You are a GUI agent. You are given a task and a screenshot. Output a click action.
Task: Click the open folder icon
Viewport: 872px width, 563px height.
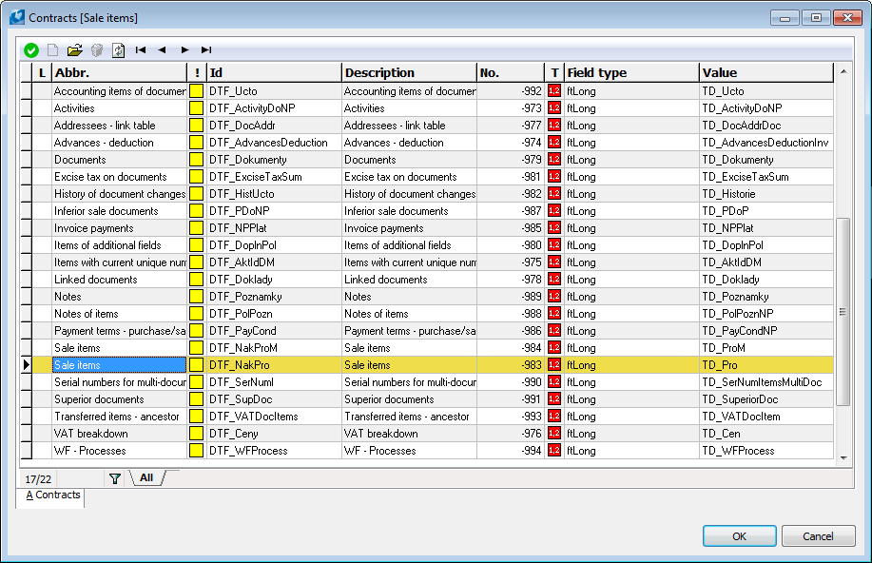pyautogui.click(x=74, y=50)
